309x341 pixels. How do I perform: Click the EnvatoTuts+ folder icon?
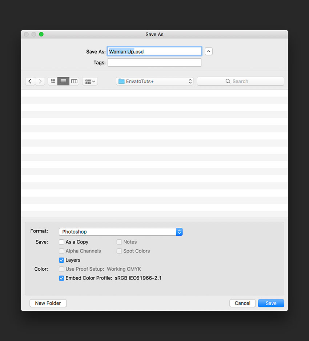point(121,81)
